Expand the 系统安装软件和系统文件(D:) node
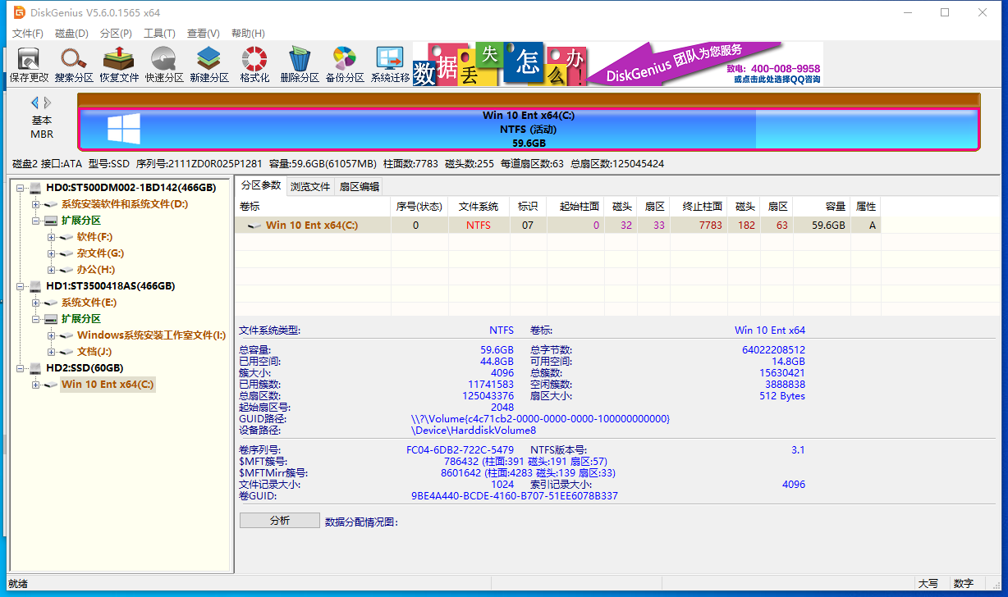The width and height of the screenshot is (1008, 597). pos(35,204)
